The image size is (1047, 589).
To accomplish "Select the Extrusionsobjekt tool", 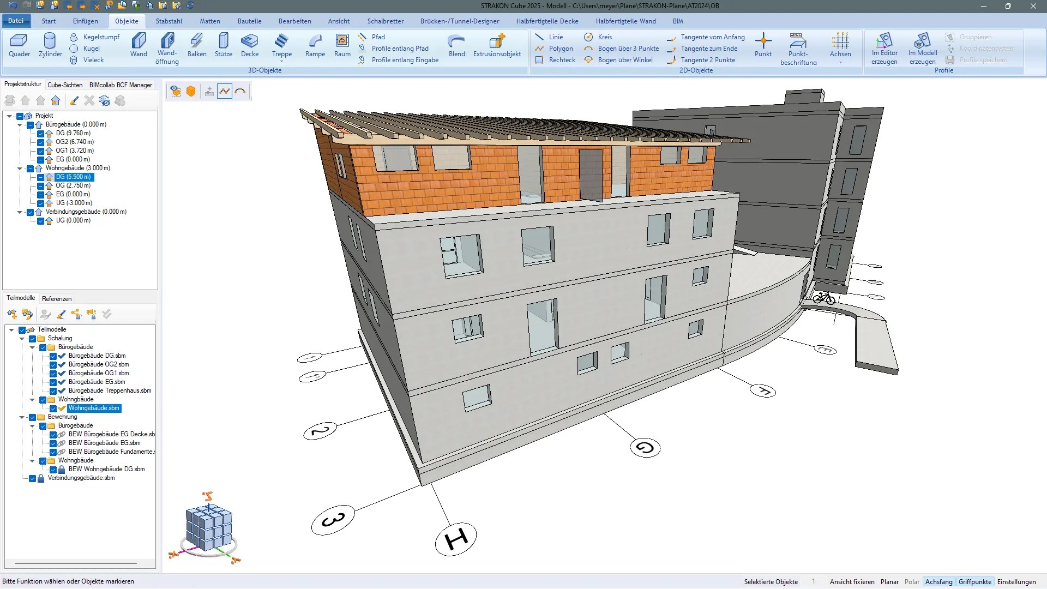I will coord(496,46).
